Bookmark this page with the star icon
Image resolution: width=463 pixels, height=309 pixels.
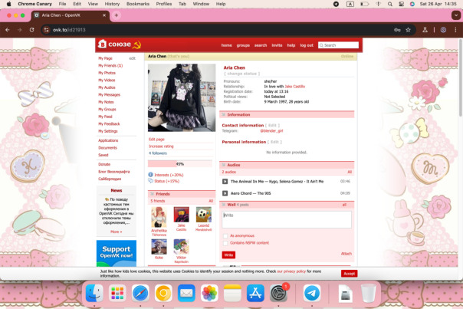coord(408,30)
